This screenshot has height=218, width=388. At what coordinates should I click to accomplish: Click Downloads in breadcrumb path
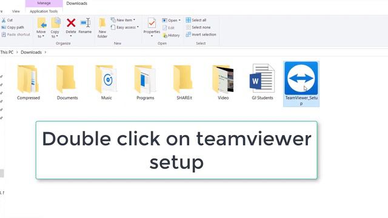coord(31,52)
